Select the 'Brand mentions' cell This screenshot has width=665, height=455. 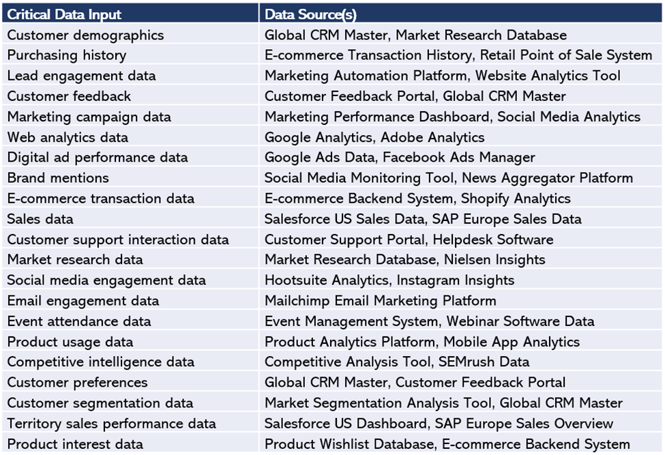coord(58,178)
